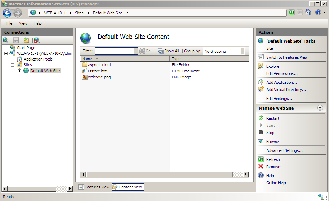Click the welcome.png image icon
The image size is (329, 201).
click(x=85, y=77)
